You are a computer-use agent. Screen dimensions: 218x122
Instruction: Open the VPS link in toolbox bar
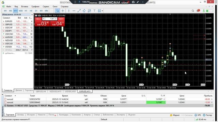click(x=198, y=115)
